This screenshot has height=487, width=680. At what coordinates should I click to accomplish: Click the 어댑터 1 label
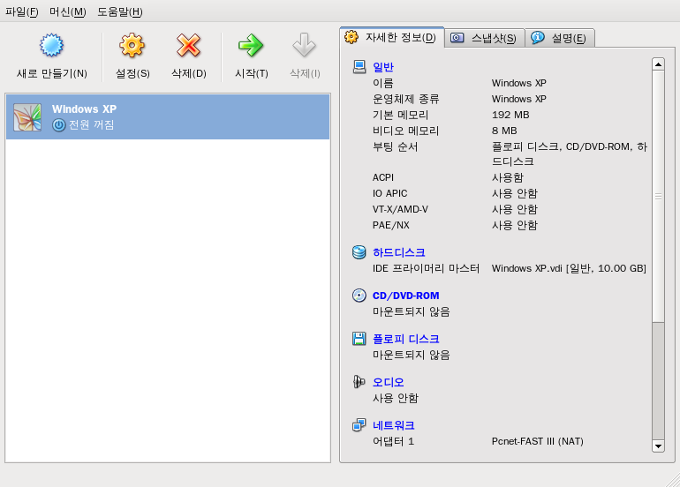[393, 441]
